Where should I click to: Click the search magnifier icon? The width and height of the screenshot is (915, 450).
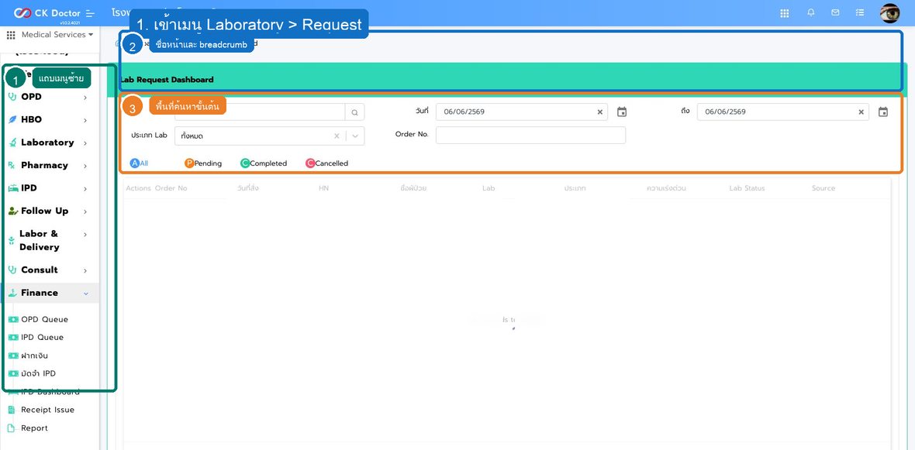pyautogui.click(x=354, y=112)
